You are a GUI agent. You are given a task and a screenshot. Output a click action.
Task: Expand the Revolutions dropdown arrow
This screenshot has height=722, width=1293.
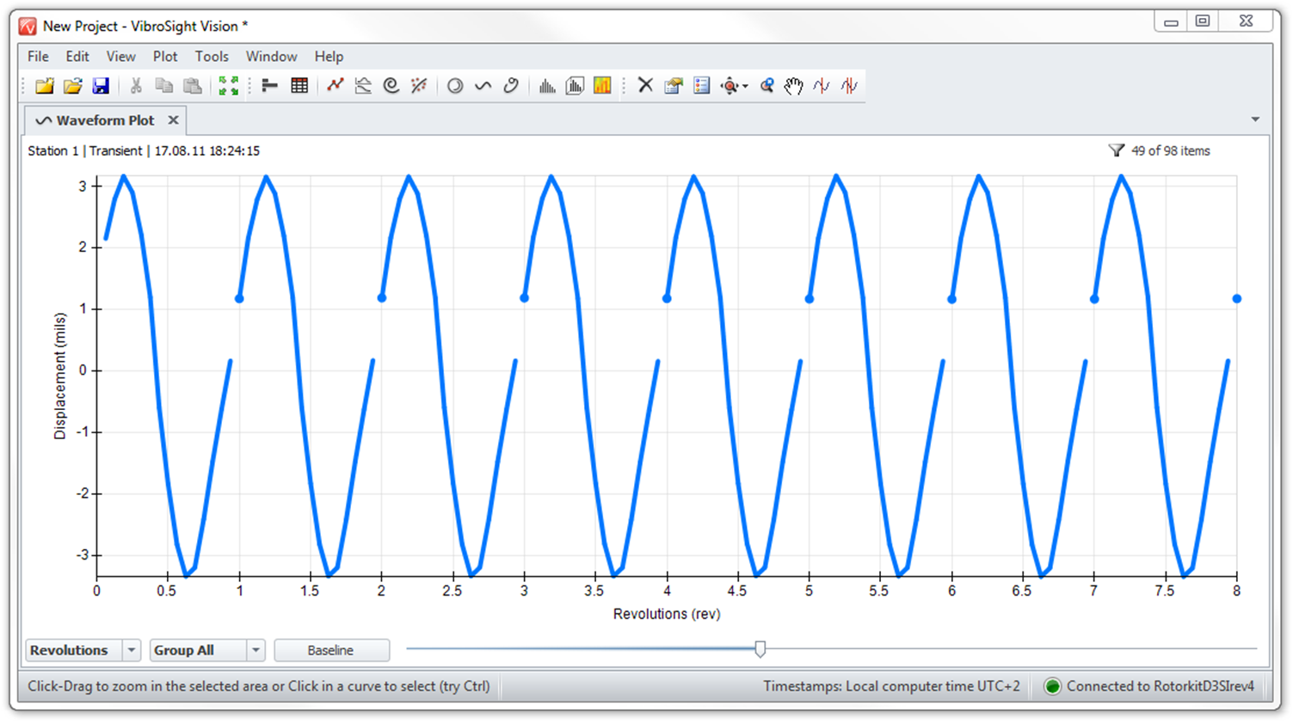click(132, 651)
